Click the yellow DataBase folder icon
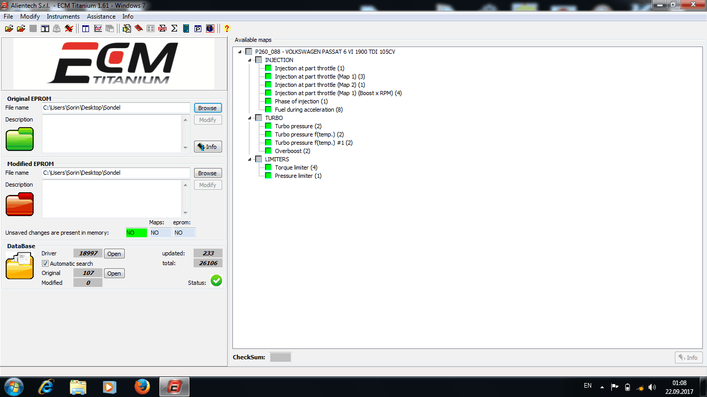 pyautogui.click(x=20, y=266)
